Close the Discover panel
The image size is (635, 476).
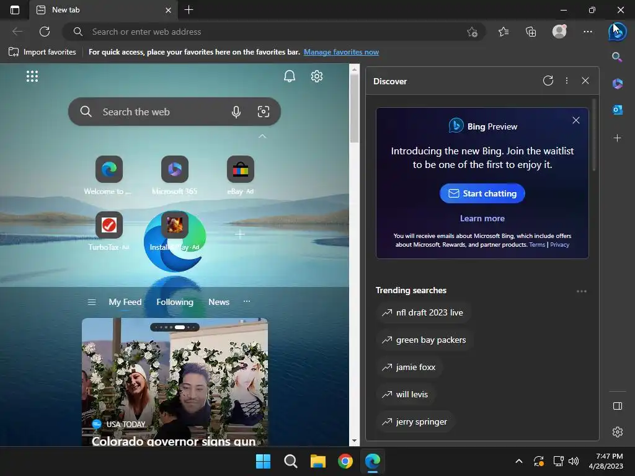coord(585,81)
